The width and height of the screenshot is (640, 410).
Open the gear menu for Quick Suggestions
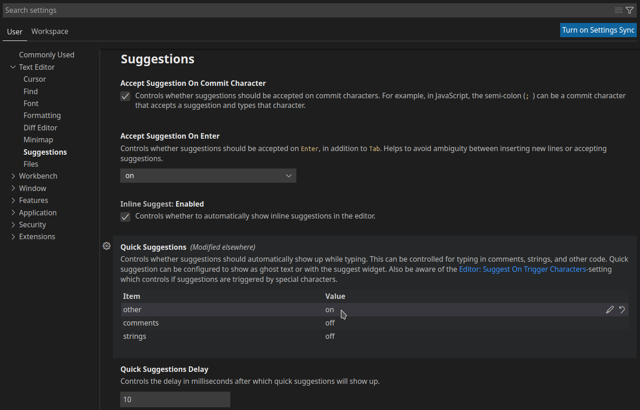tap(106, 246)
